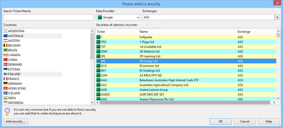Image resolution: width=283 pixels, height=128 pixels.
Task: Click the India flag icon
Action: coord(6,98)
